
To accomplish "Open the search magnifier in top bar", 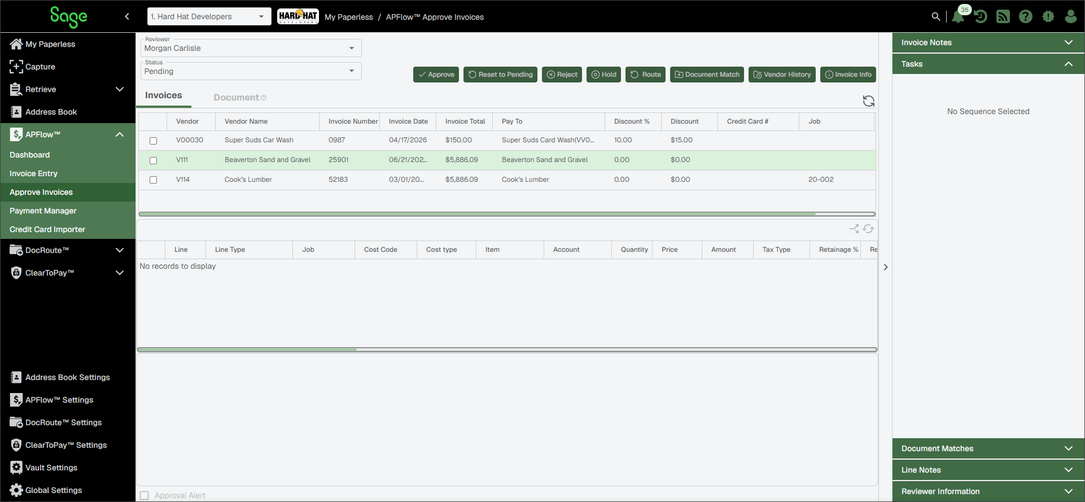I will [x=936, y=17].
